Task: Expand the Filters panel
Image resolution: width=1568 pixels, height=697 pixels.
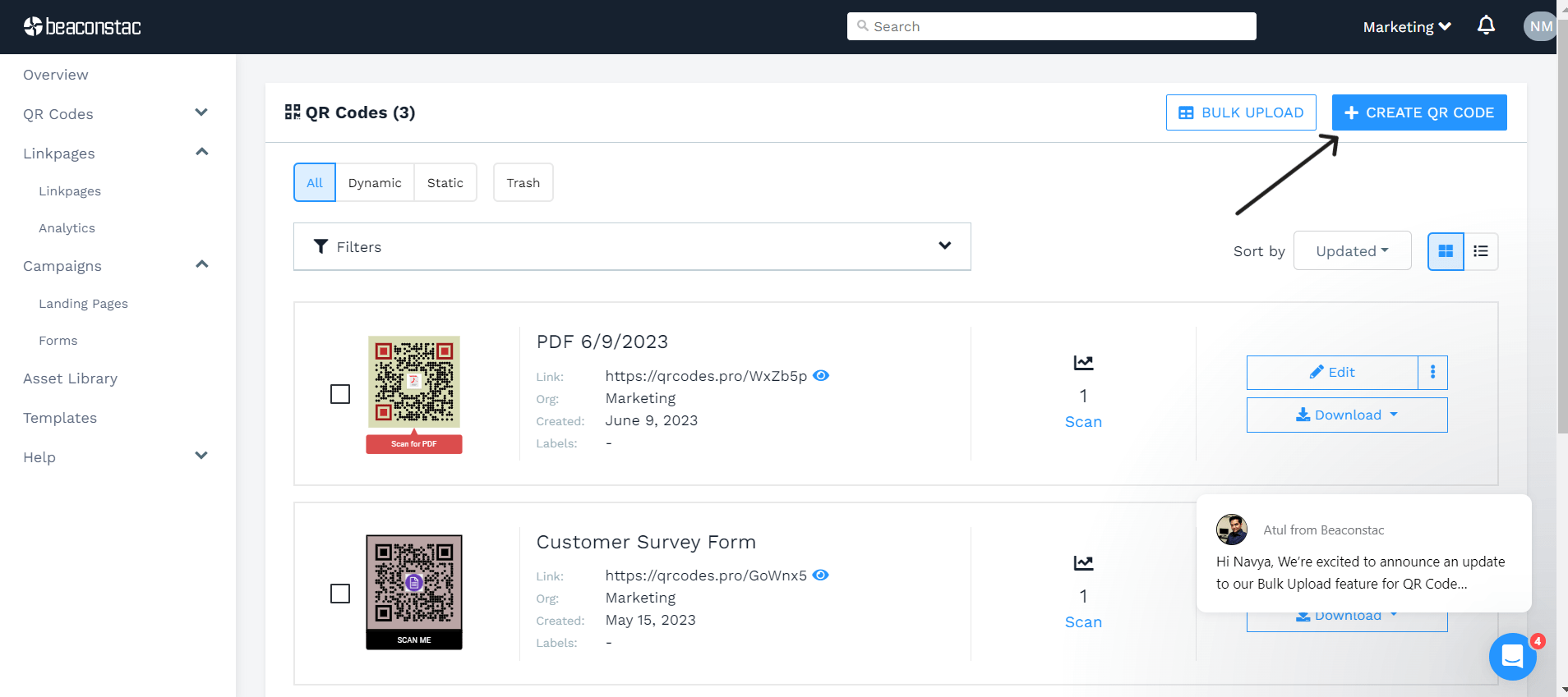Action: pos(632,246)
